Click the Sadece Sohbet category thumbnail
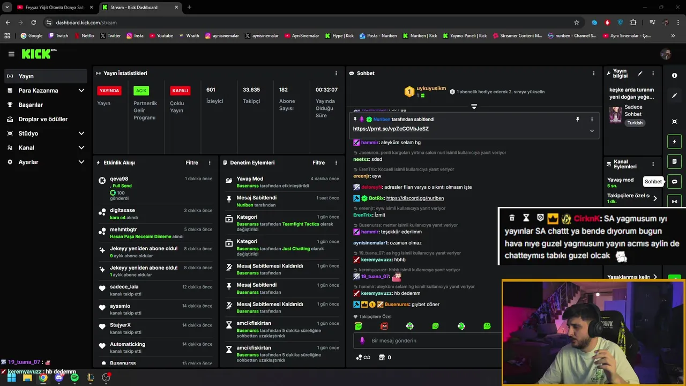686x386 pixels. [615, 115]
